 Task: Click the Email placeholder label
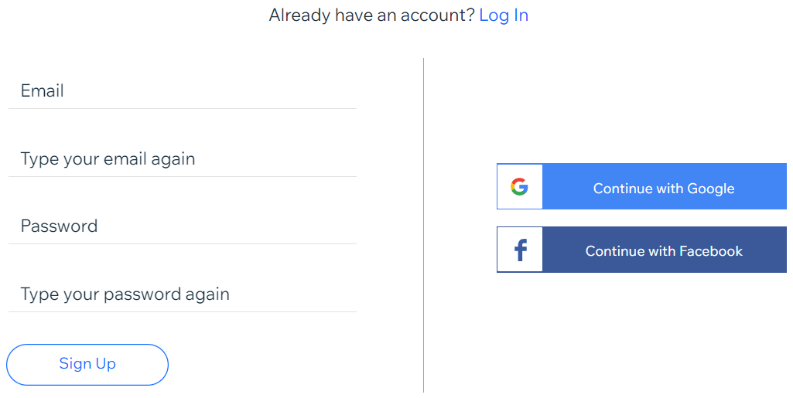[42, 91]
